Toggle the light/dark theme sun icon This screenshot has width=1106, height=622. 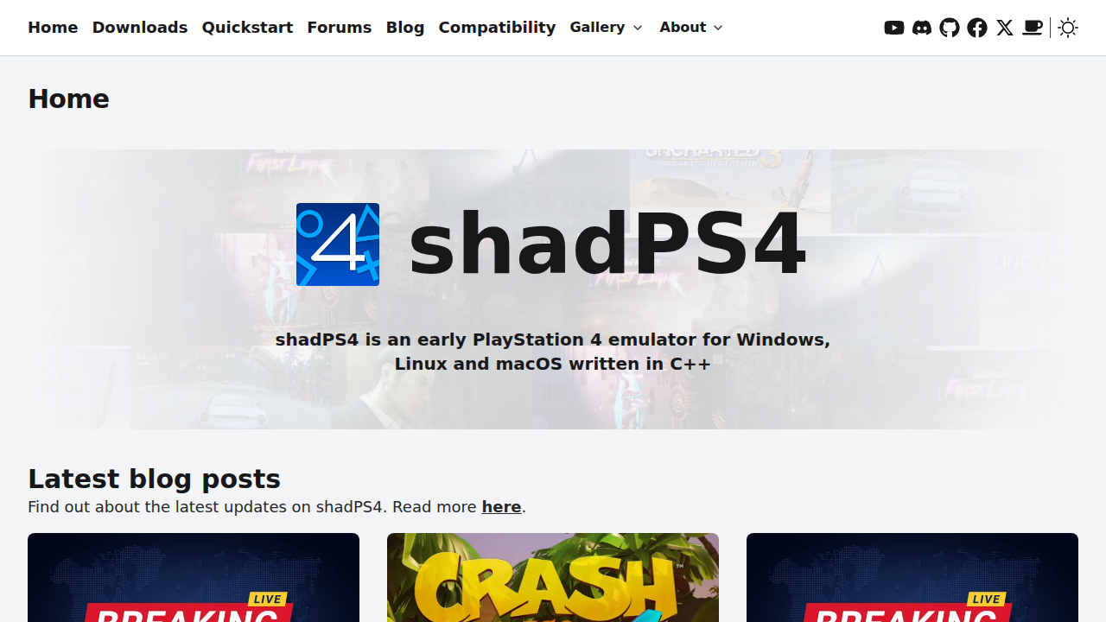tap(1068, 28)
